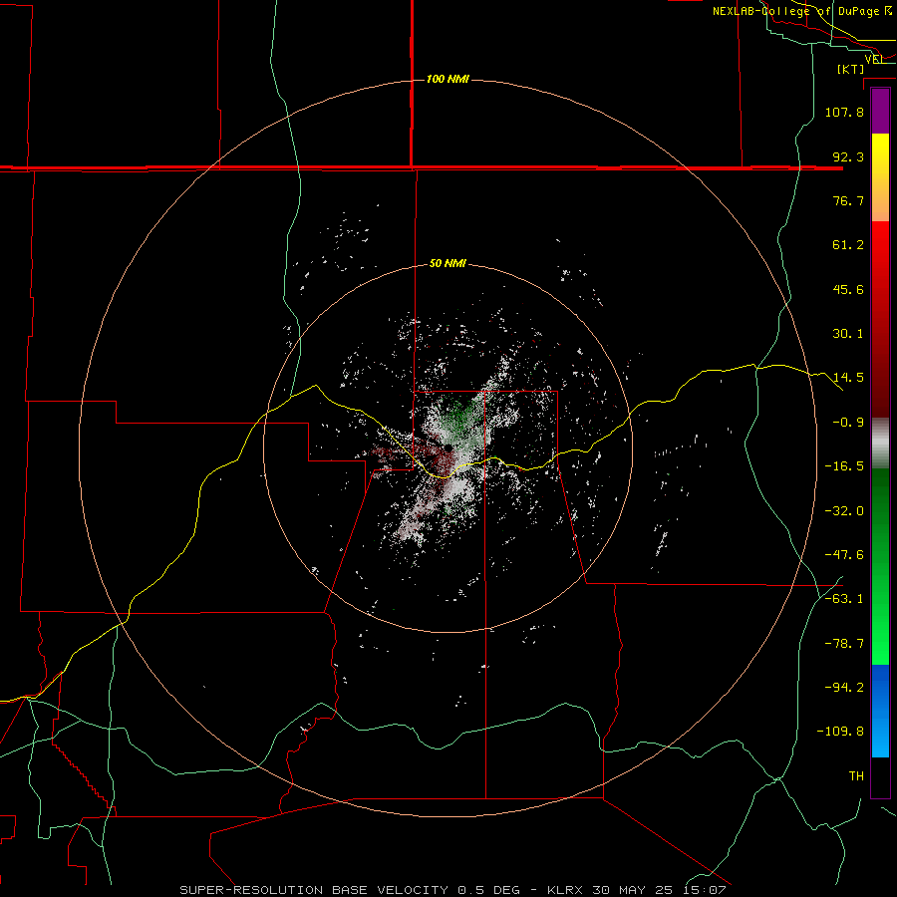Click the -94.2 legend value
897x897 pixels.
[x=844, y=687]
